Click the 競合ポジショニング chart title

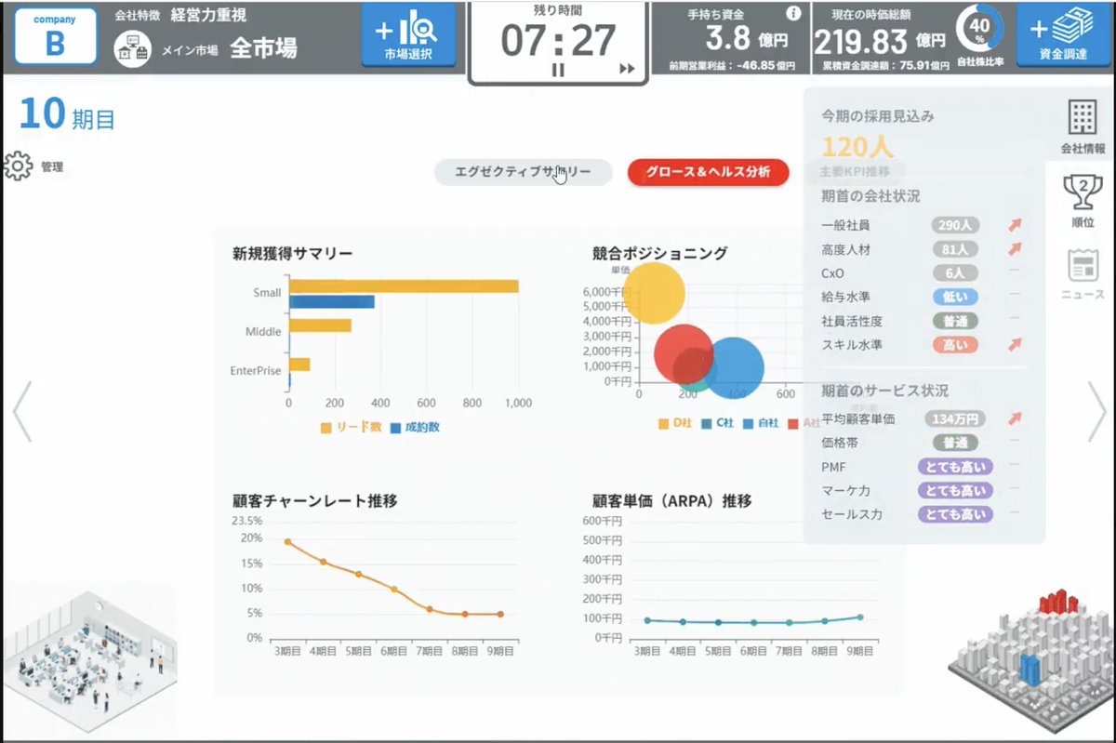[x=660, y=253]
